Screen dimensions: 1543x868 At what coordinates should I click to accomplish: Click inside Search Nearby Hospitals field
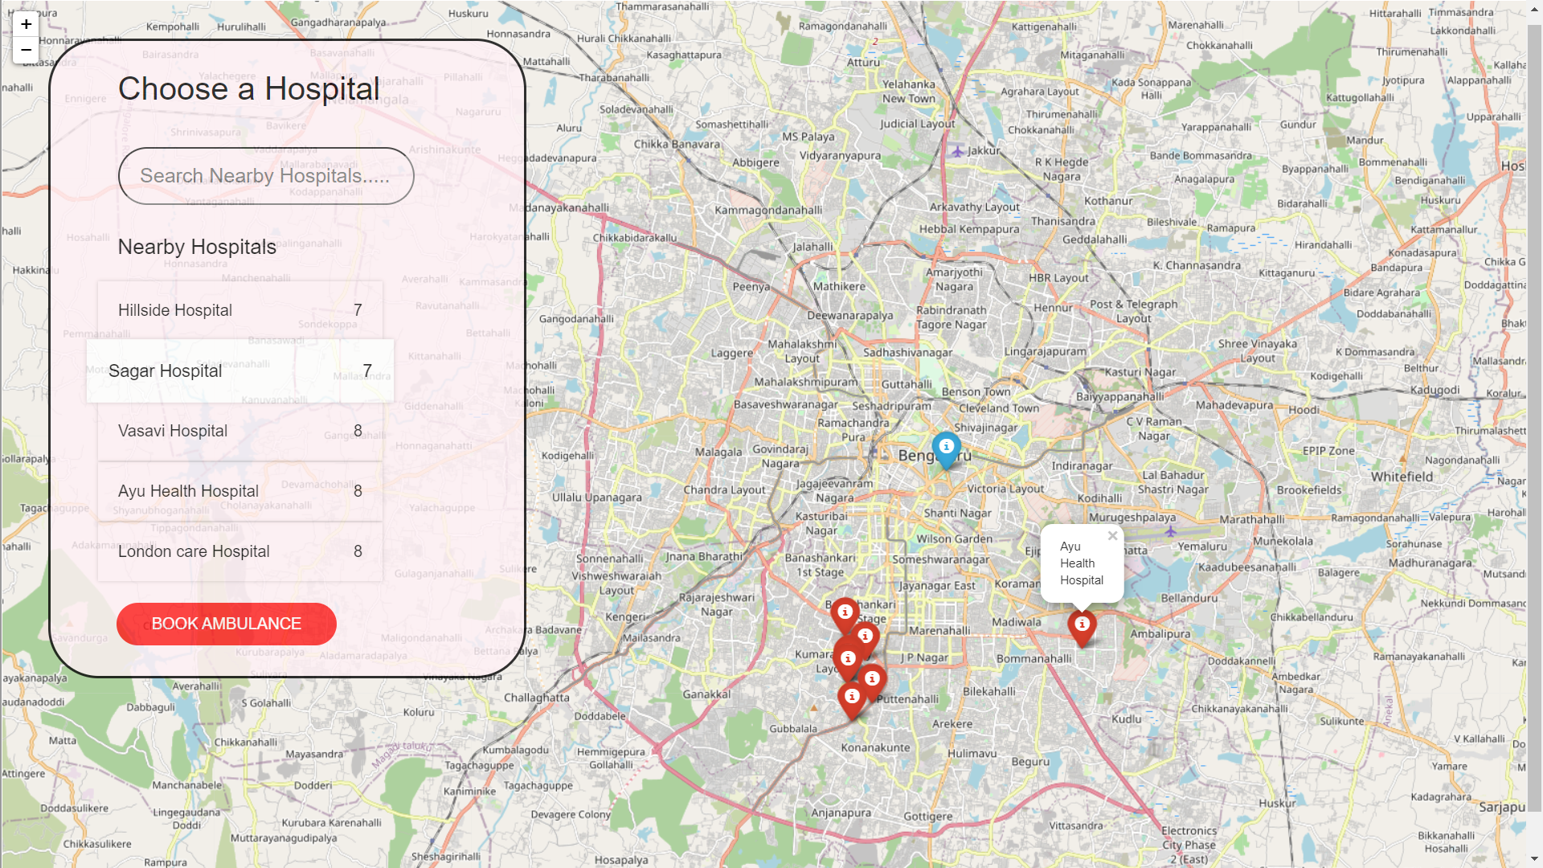pyautogui.click(x=265, y=176)
